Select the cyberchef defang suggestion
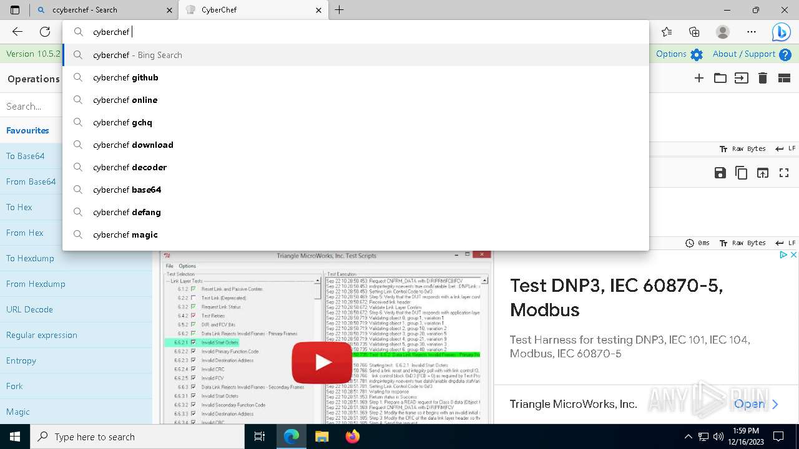 [x=356, y=212]
